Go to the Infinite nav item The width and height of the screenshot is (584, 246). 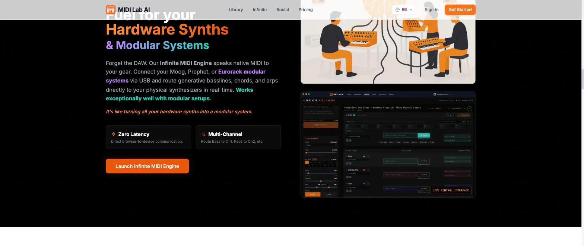260,10
